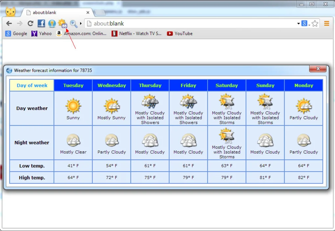
Task: Click the Saturday night isolated storms icon
Action: (227, 136)
